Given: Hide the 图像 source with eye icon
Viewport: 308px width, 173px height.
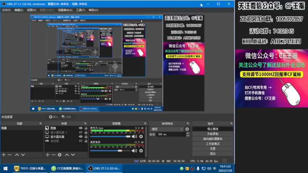Looking at the screenshot, I should [81, 128].
